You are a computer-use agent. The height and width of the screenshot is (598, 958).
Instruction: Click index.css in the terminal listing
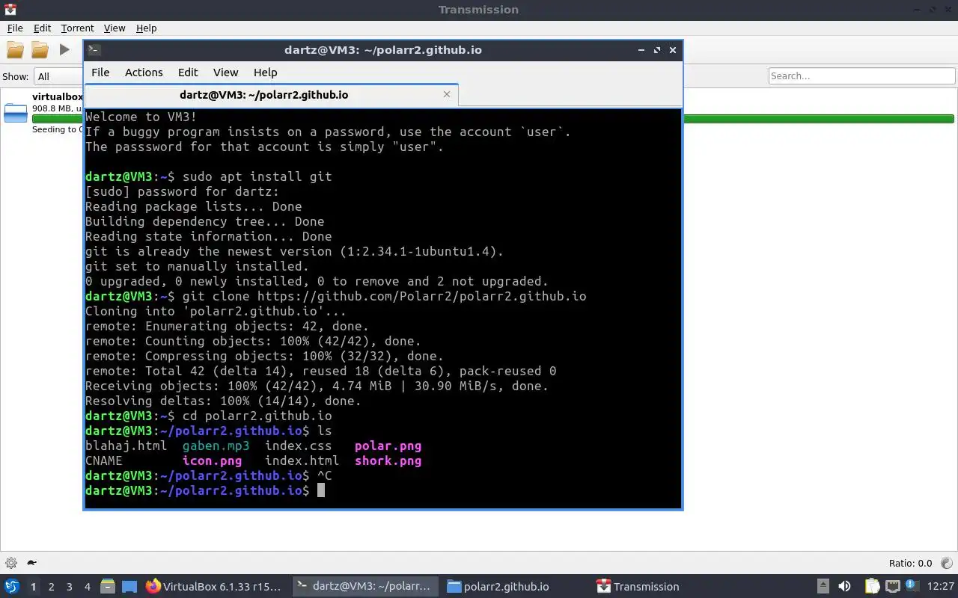tap(298, 446)
